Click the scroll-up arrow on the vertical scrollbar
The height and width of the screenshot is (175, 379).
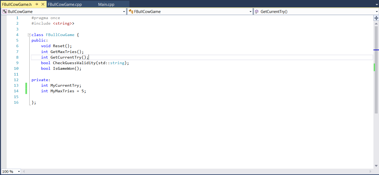(x=376, y=23)
